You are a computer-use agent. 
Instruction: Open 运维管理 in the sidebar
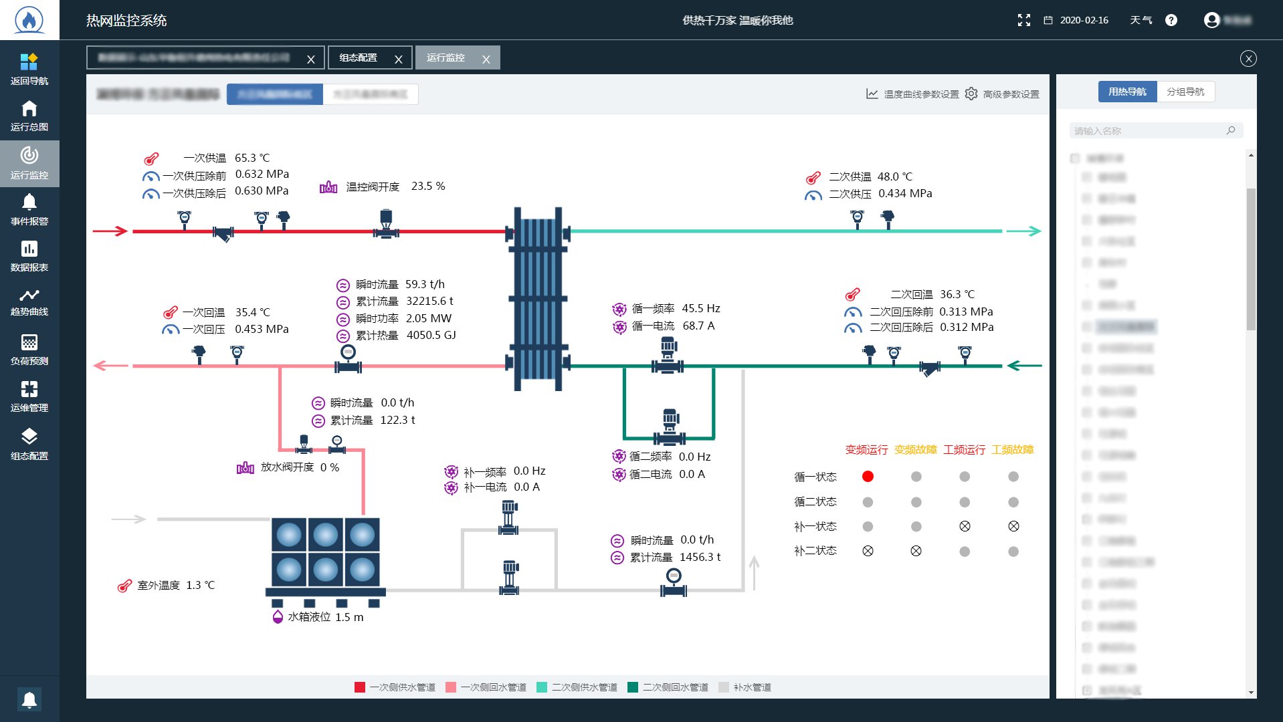[29, 396]
